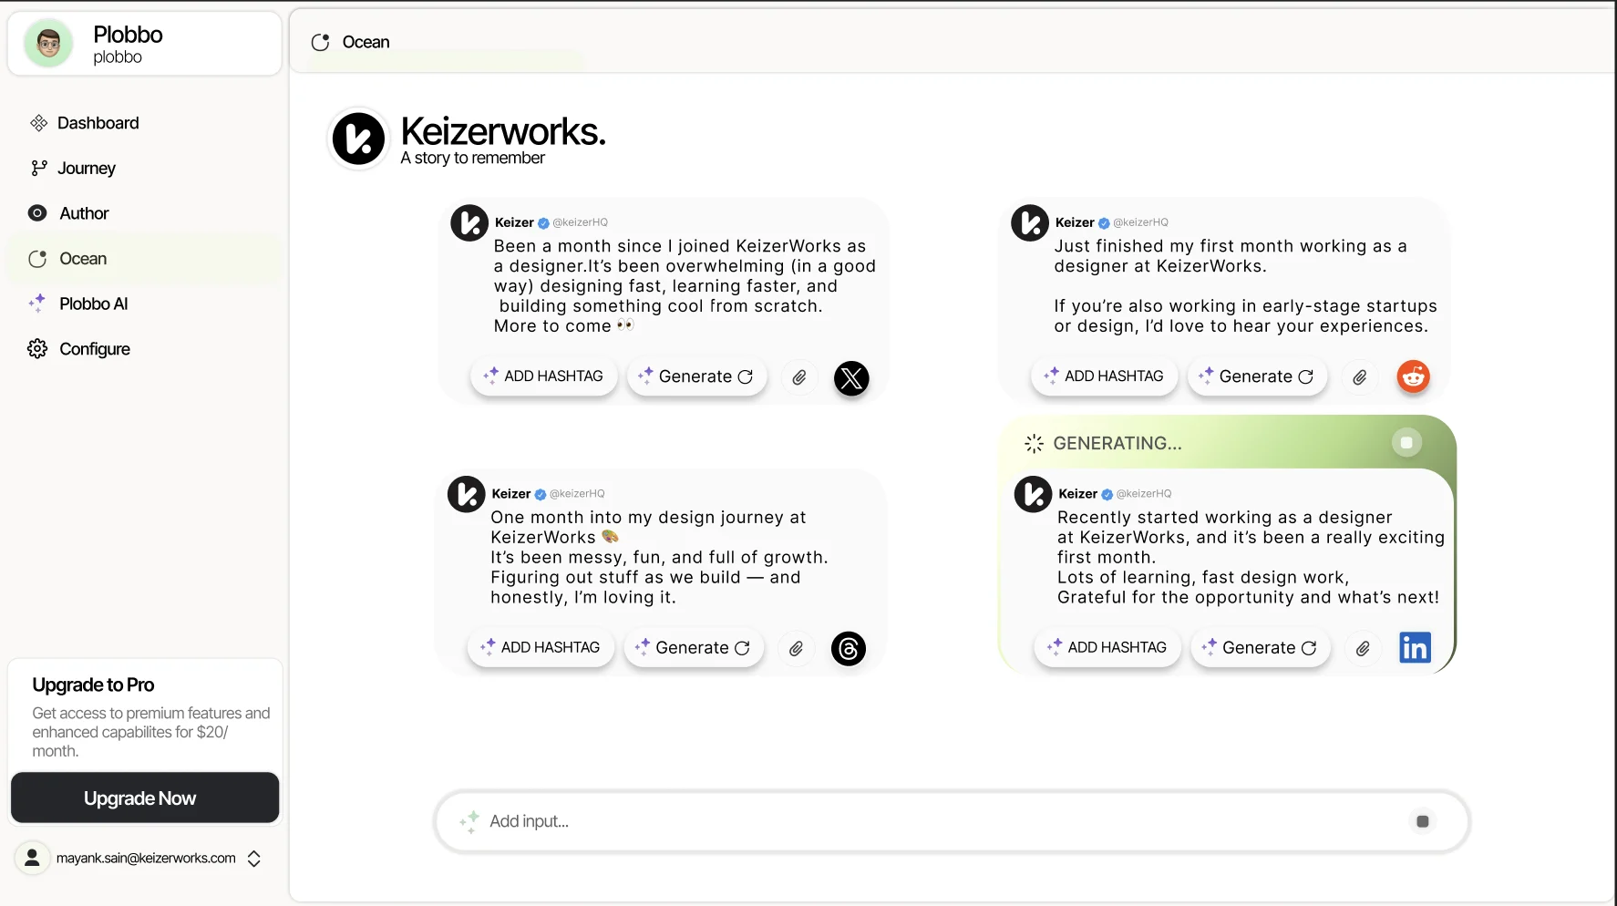Click 'A story to remember' tagline

click(x=473, y=159)
